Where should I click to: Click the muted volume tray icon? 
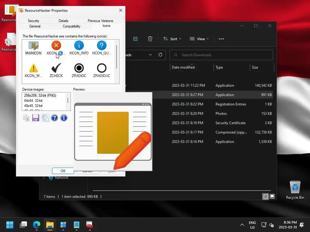coord(272,225)
